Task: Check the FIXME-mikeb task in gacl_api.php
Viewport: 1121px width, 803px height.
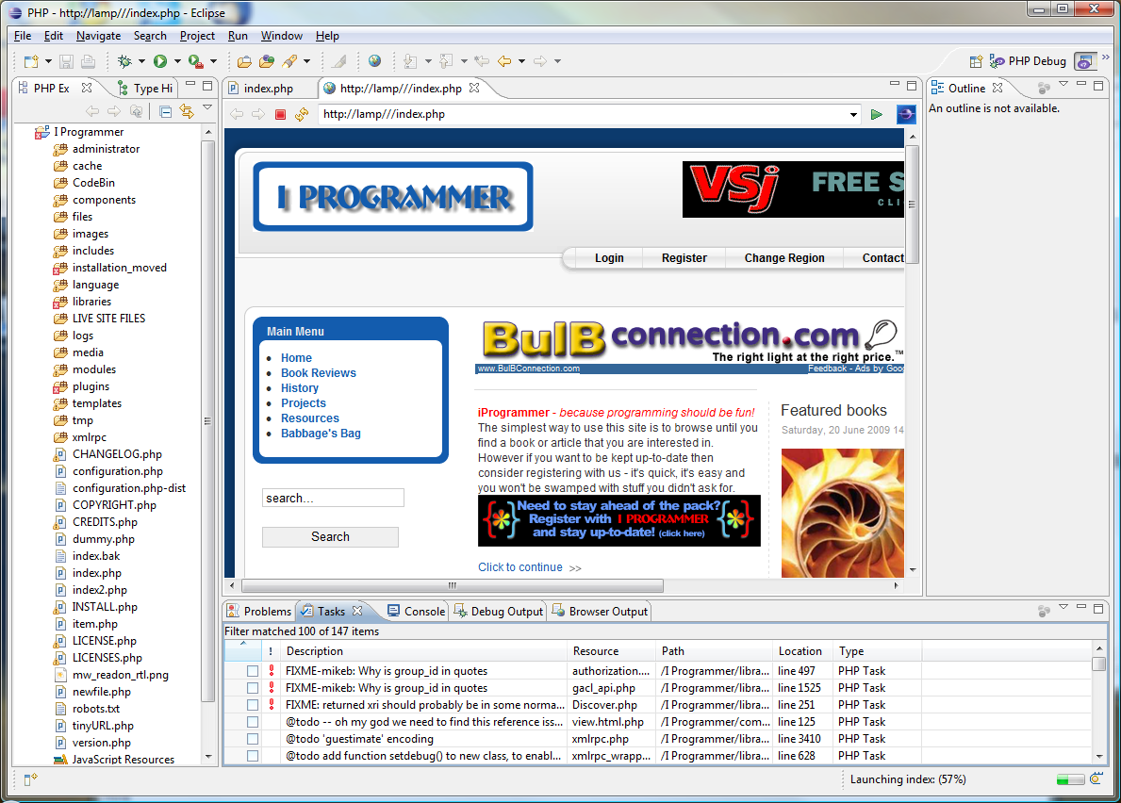Action: [253, 688]
